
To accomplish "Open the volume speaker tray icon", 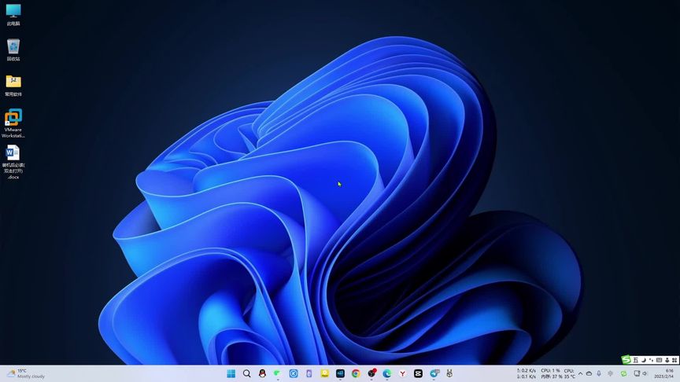I will [645, 373].
